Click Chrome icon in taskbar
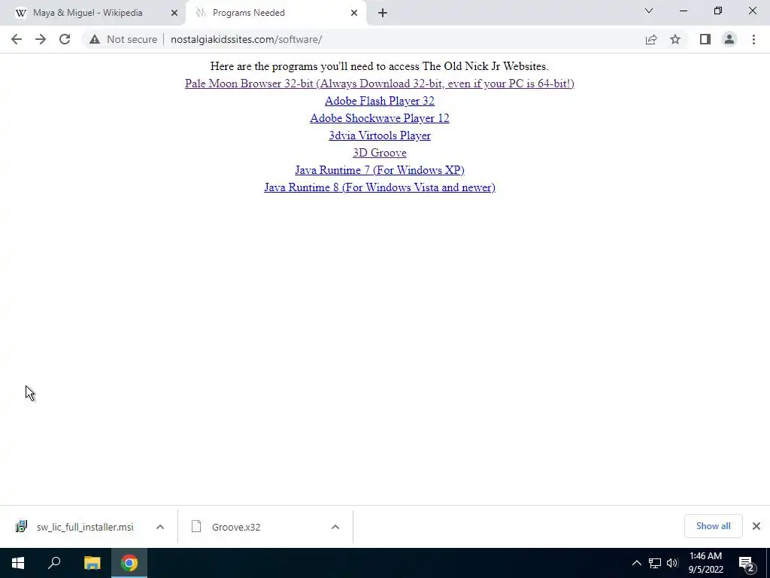 pyautogui.click(x=129, y=563)
